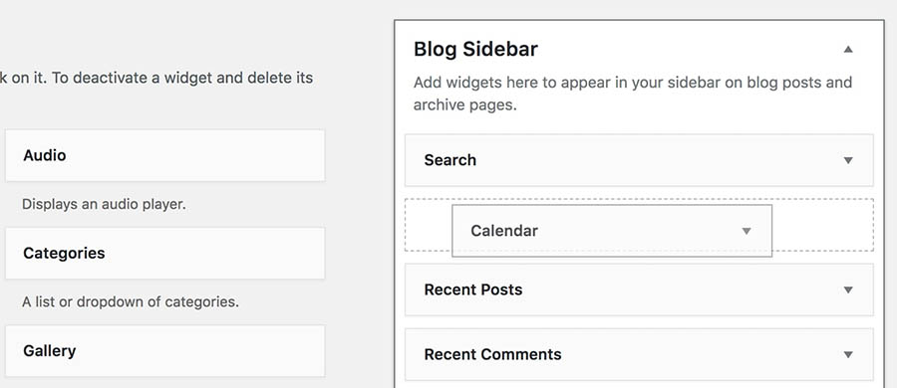The image size is (897, 388).
Task: Click the Blog Sidebar heading
Action: (x=475, y=49)
